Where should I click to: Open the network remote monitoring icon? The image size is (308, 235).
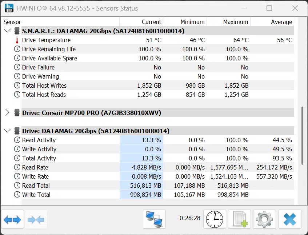click(154, 219)
